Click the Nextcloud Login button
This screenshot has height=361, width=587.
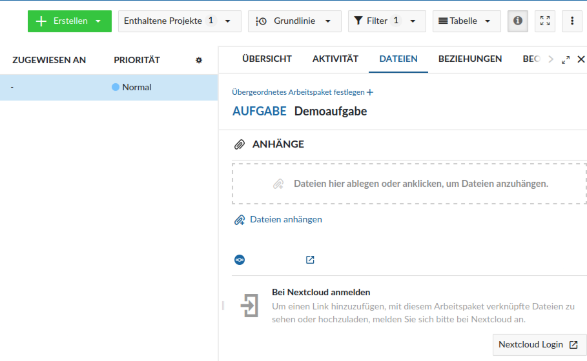coord(539,344)
